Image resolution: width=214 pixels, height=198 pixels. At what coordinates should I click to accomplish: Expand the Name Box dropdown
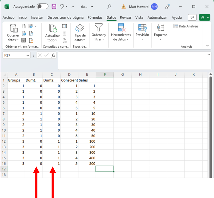[28, 56]
